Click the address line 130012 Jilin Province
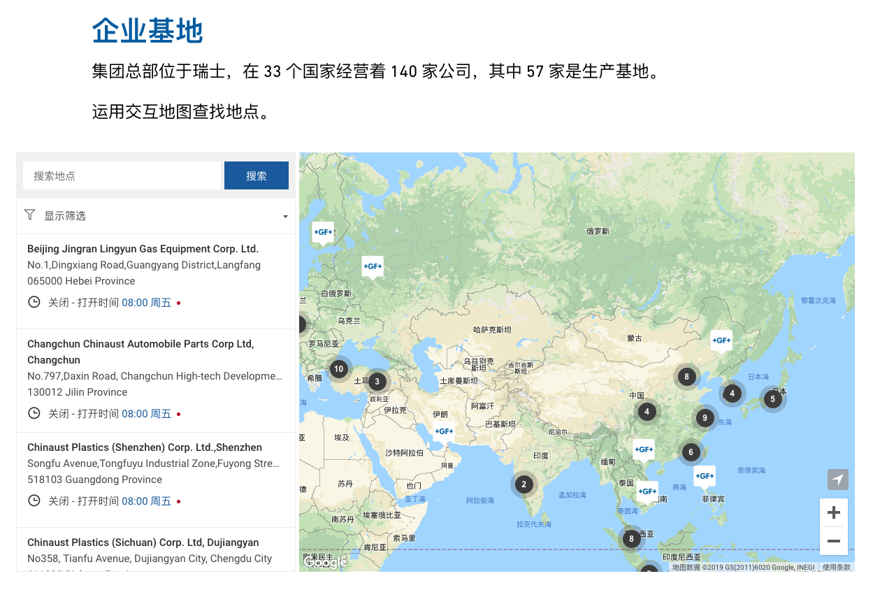This screenshot has width=873, height=590. click(x=78, y=392)
